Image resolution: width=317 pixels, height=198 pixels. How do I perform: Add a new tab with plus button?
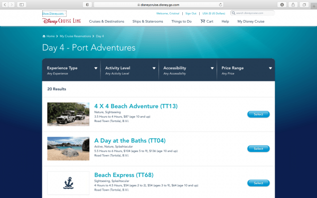click(314, 6)
